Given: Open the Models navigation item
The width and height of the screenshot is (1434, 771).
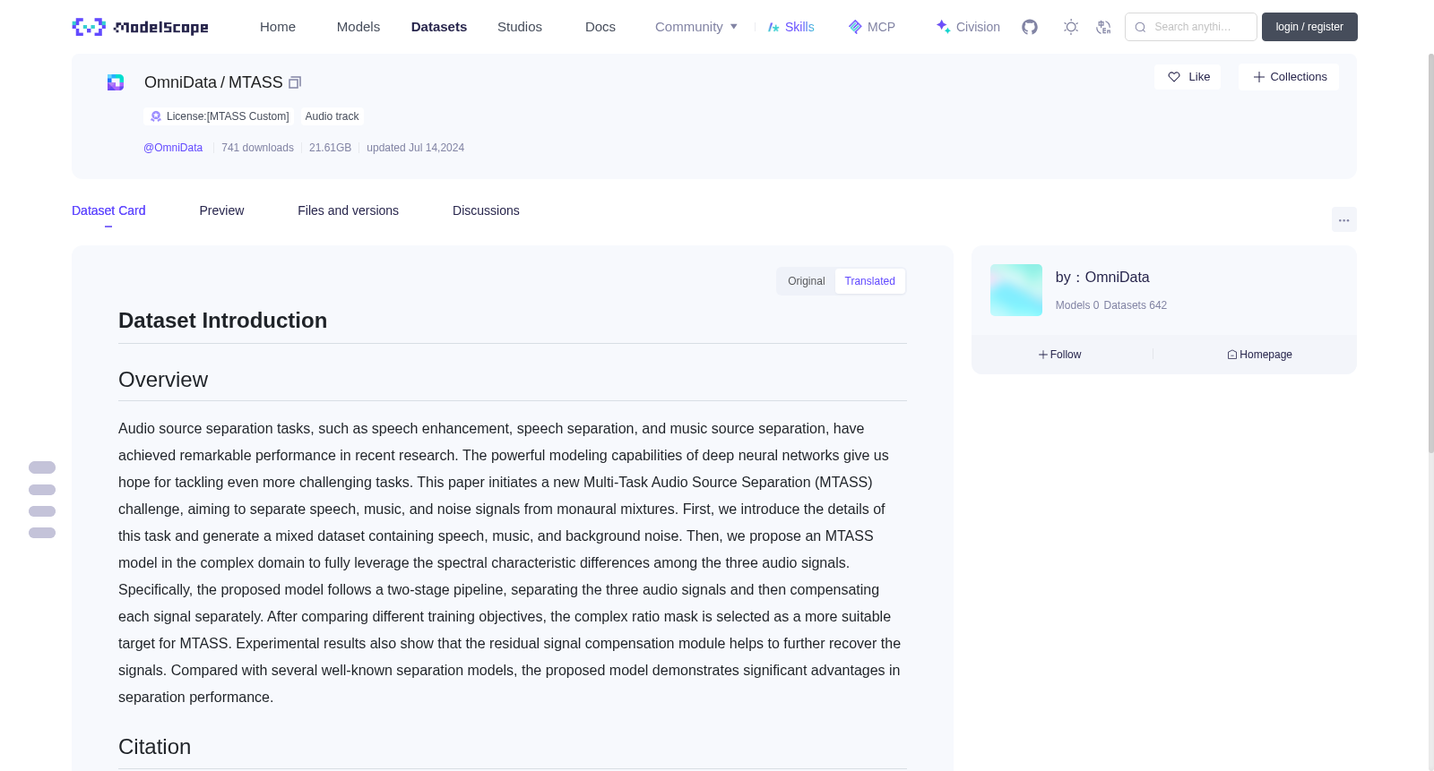Looking at the screenshot, I should click(x=358, y=27).
